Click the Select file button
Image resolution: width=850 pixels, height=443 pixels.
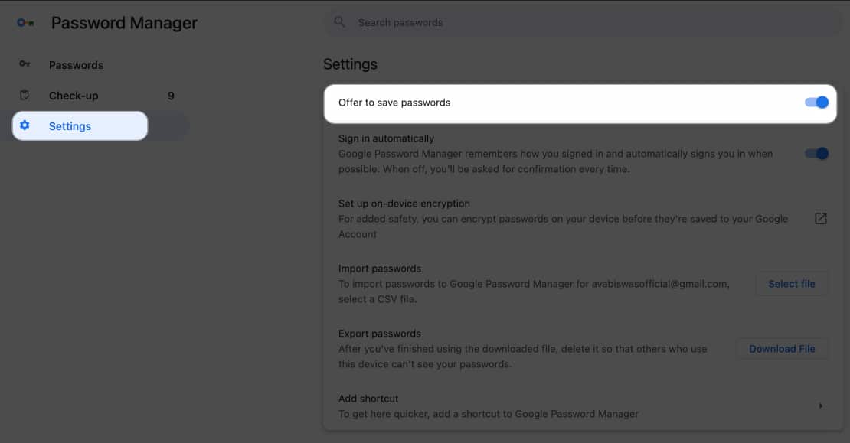point(791,284)
